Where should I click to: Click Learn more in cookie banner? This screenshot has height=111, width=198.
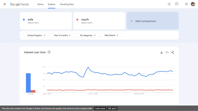coord(100,109)
